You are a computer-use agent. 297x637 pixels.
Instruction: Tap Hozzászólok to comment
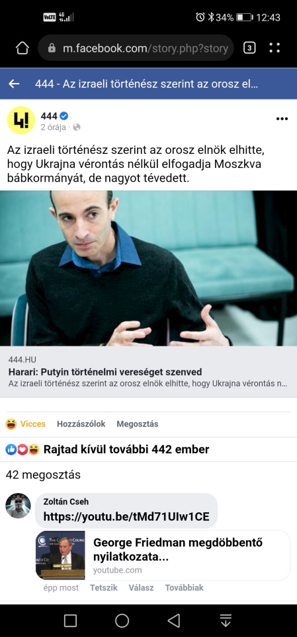(81, 424)
